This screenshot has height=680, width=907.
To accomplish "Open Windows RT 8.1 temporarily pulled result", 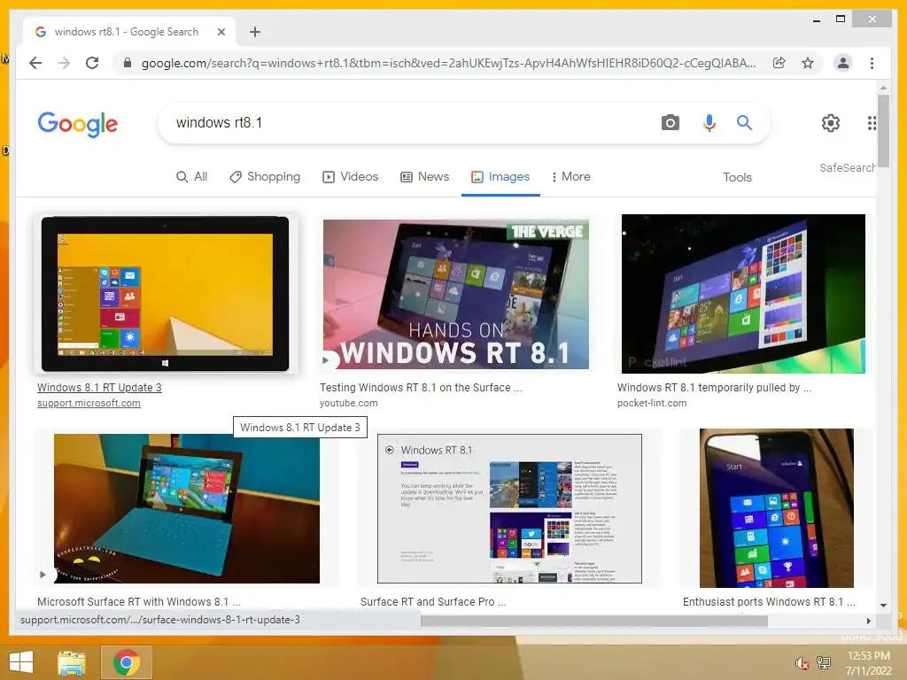I will point(714,388).
